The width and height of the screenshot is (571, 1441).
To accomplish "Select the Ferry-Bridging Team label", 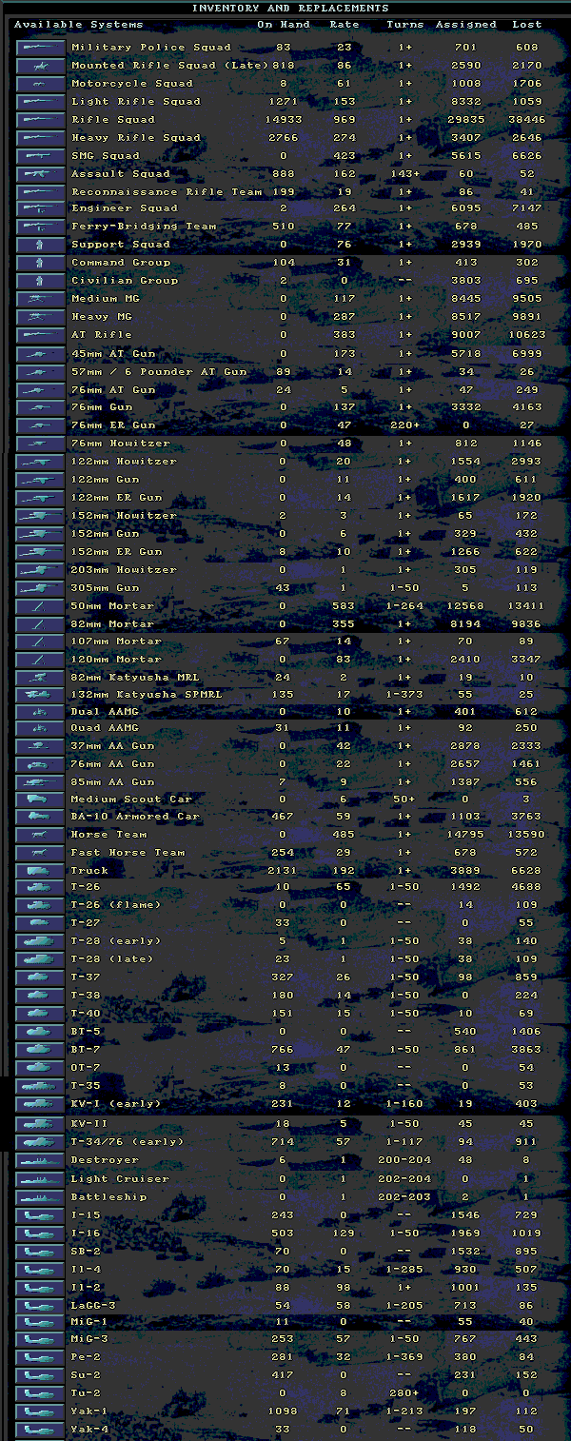I will 144,227.
